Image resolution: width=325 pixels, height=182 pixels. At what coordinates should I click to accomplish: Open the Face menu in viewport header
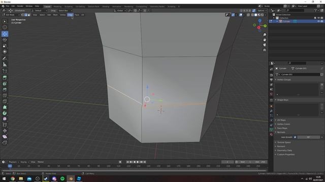pos(77,15)
